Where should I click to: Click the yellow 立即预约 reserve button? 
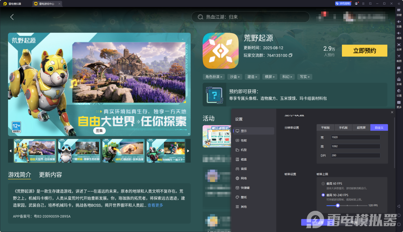click(x=364, y=51)
